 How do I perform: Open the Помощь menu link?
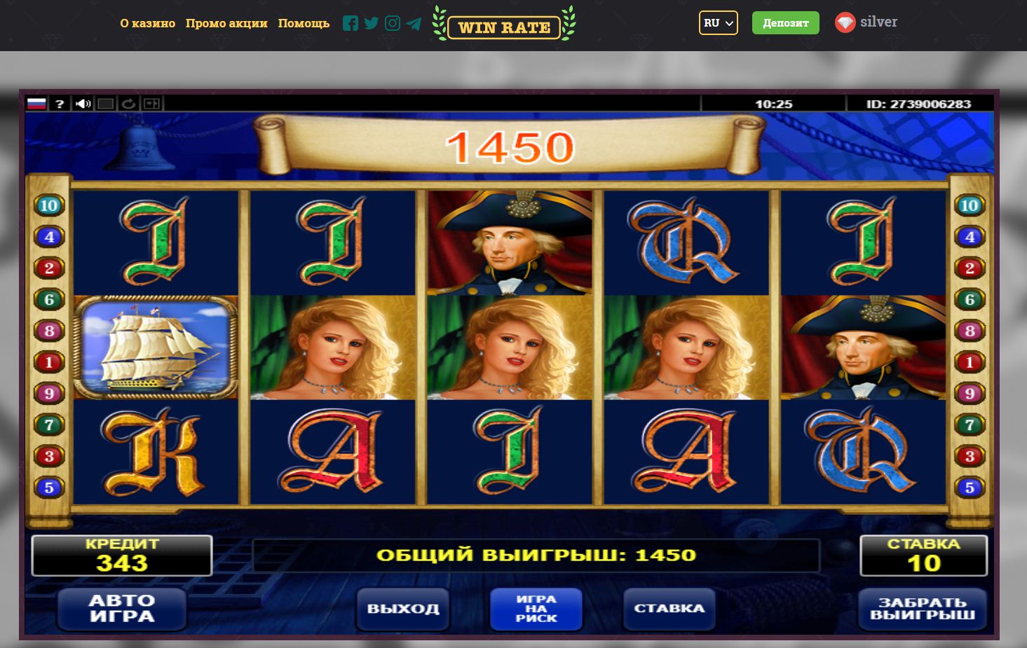click(304, 23)
